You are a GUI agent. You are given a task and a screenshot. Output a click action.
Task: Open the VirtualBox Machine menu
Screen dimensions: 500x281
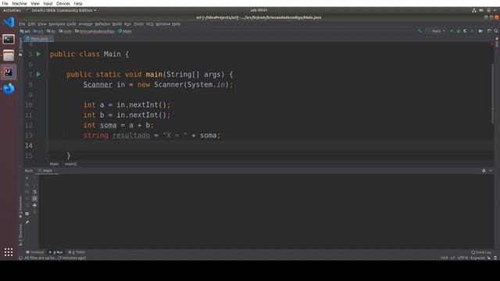[x=20, y=3]
